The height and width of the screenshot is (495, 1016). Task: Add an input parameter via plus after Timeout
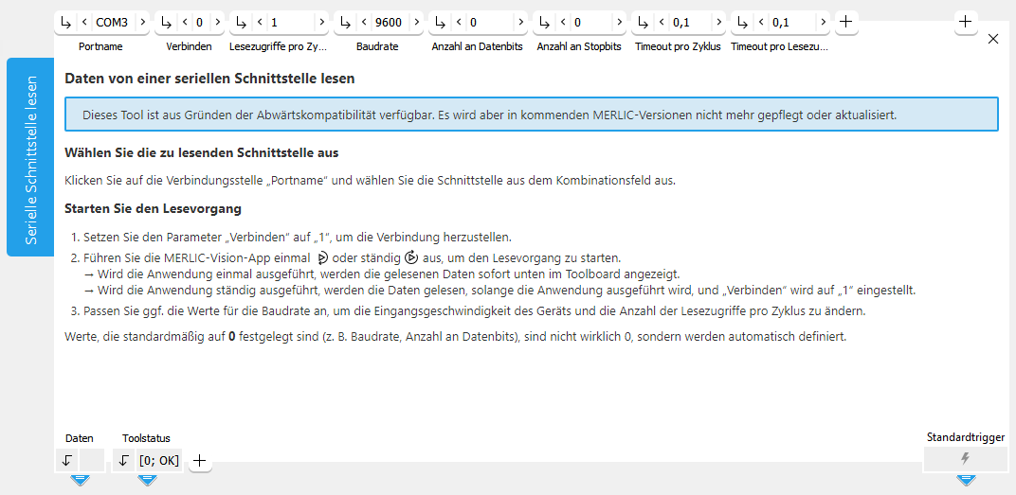pyautogui.click(x=845, y=22)
